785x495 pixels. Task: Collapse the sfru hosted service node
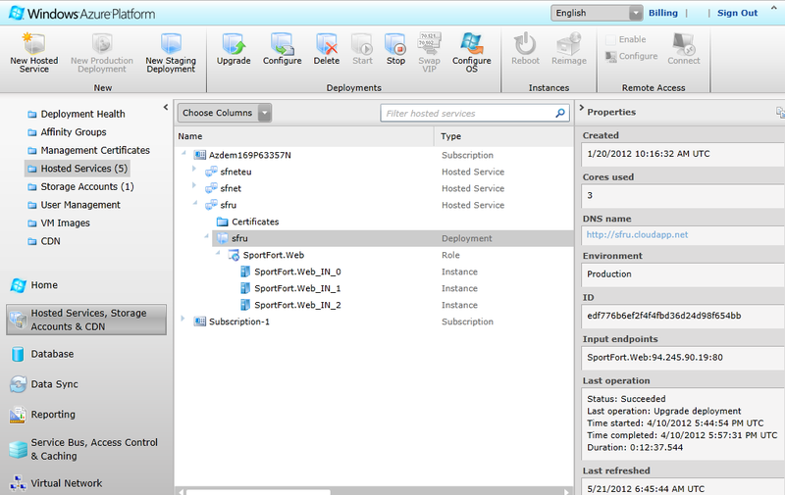pyautogui.click(x=194, y=203)
